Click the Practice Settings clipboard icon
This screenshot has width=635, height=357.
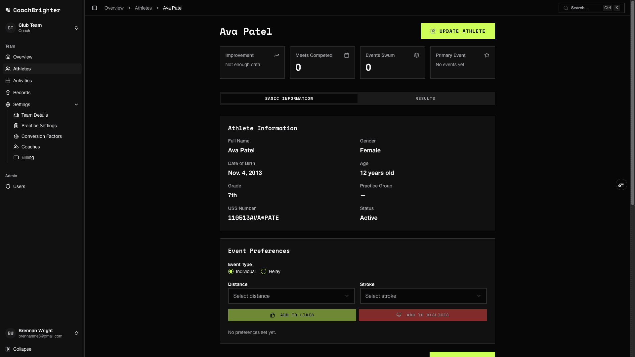click(16, 126)
